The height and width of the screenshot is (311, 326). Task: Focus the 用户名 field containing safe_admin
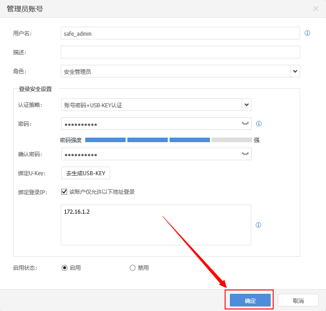pyautogui.click(x=180, y=33)
